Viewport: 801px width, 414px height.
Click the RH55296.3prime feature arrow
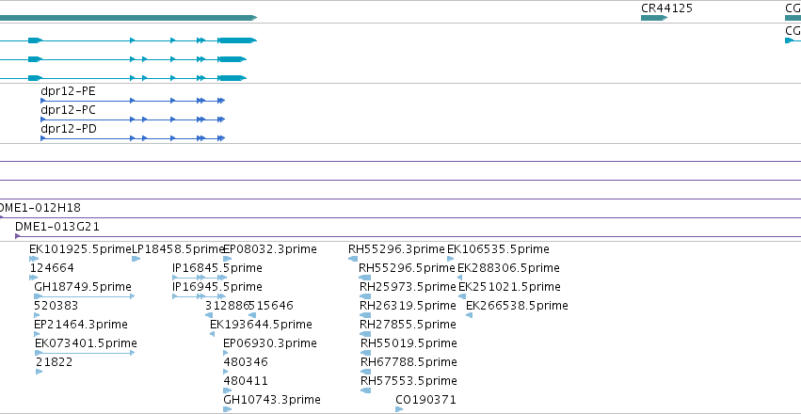[353, 259]
